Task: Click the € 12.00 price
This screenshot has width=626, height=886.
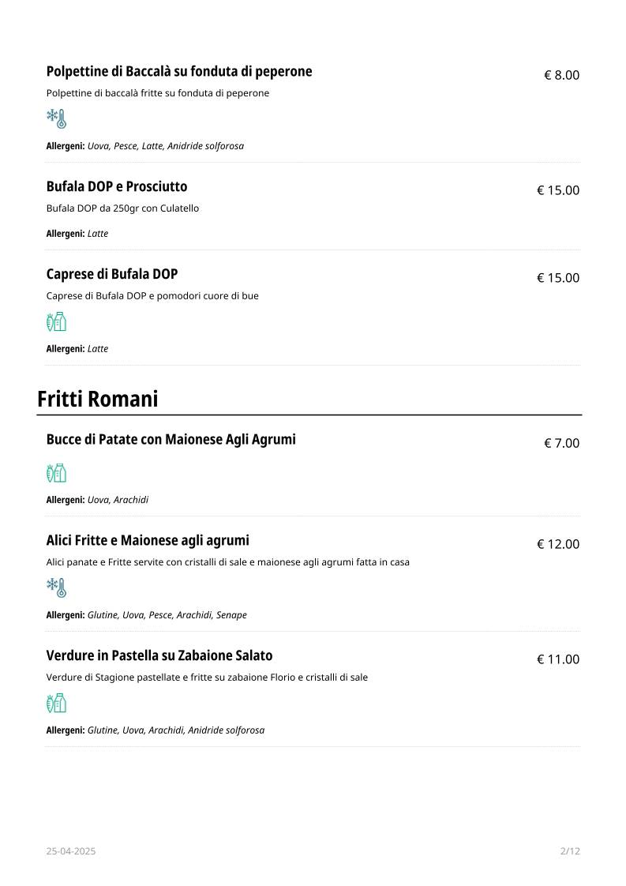Action: pos(558,544)
